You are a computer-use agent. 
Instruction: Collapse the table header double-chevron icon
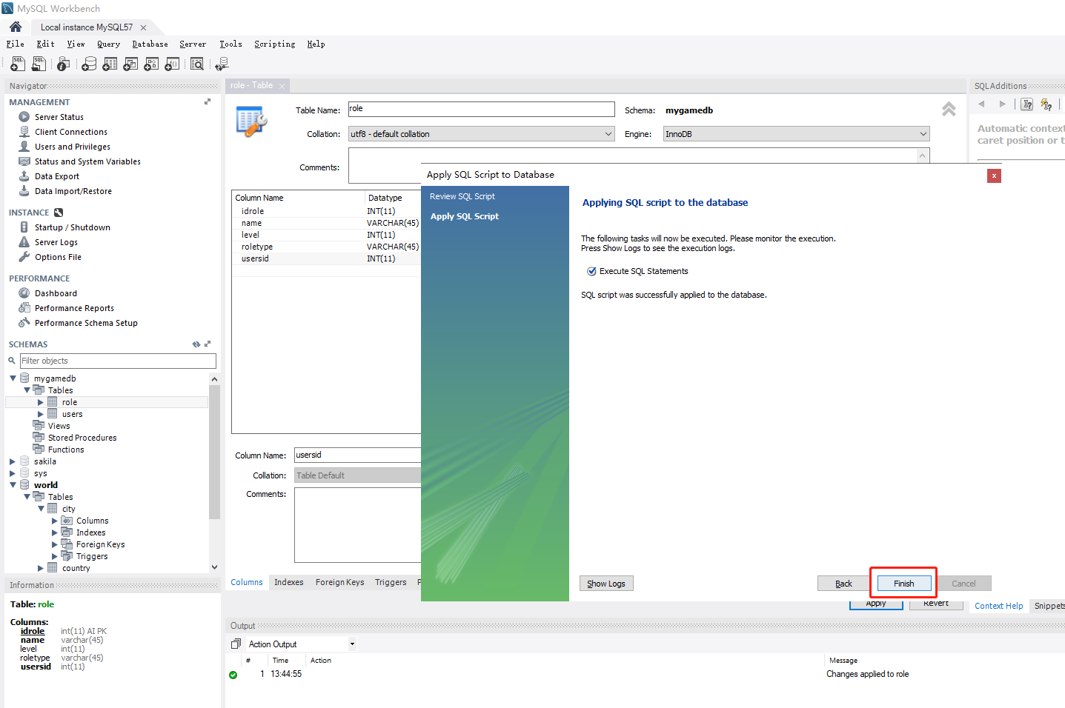pyautogui.click(x=949, y=110)
